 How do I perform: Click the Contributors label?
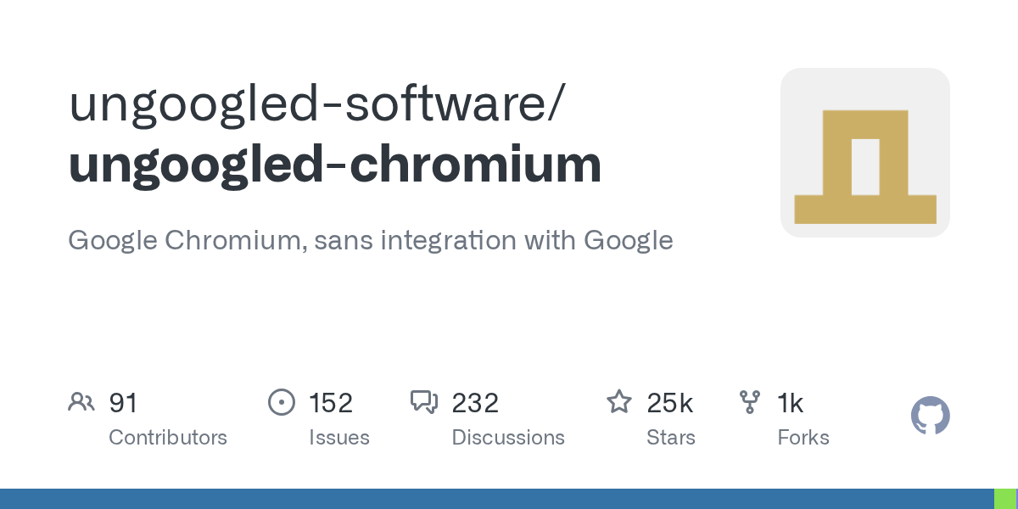tap(168, 438)
